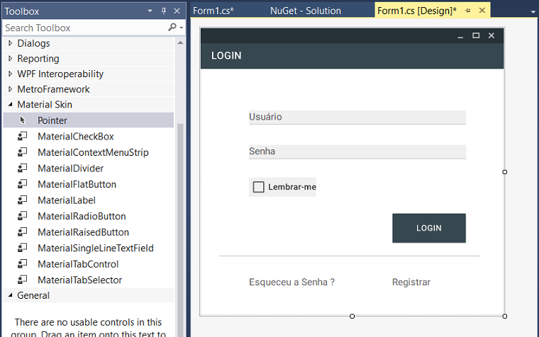Select the MaterialRaisedButton control icon
Viewport: 539px width, 337px height.
[x=23, y=232]
